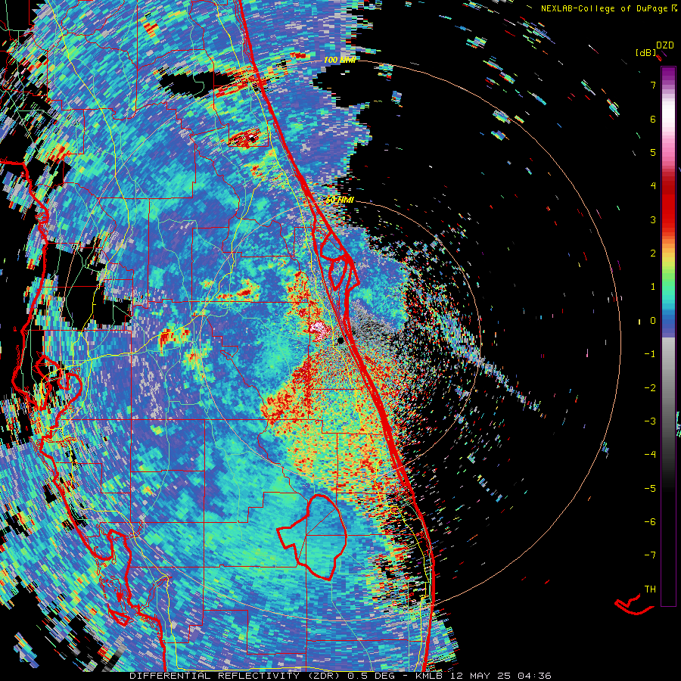Click the '50 NMI' range ring label
The width and height of the screenshot is (681, 681).
340,200
